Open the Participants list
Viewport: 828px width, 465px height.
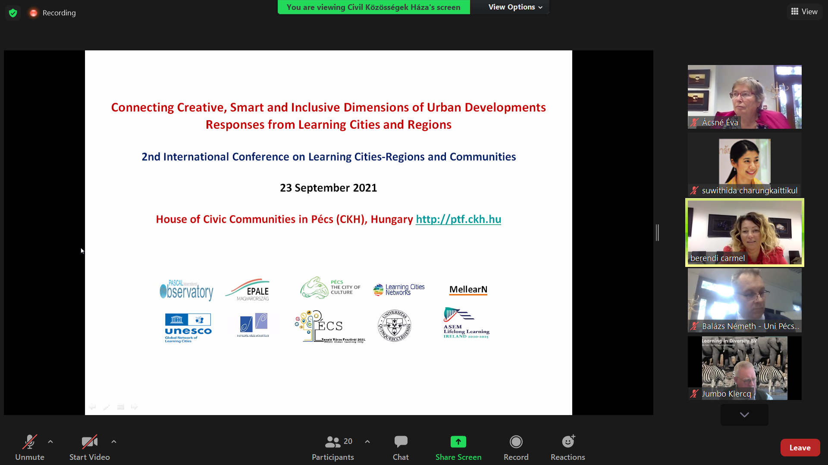tap(332, 447)
